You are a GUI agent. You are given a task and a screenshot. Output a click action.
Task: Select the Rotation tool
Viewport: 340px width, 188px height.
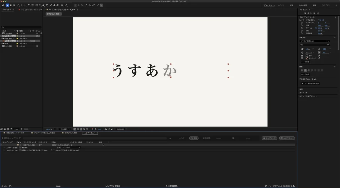click(x=29, y=5)
